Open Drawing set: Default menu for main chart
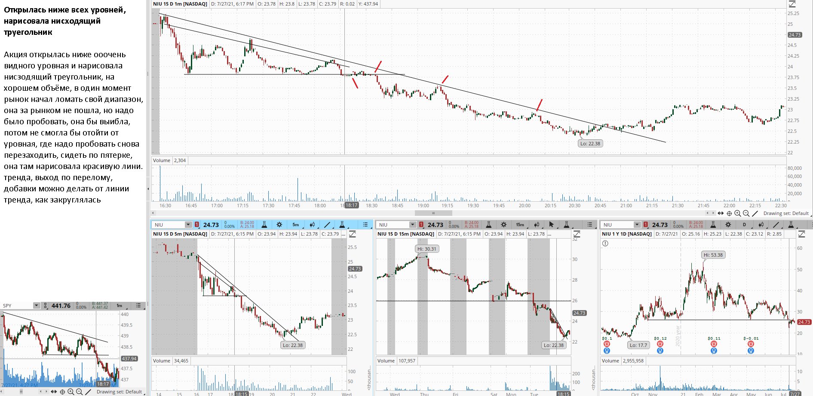 click(787, 213)
